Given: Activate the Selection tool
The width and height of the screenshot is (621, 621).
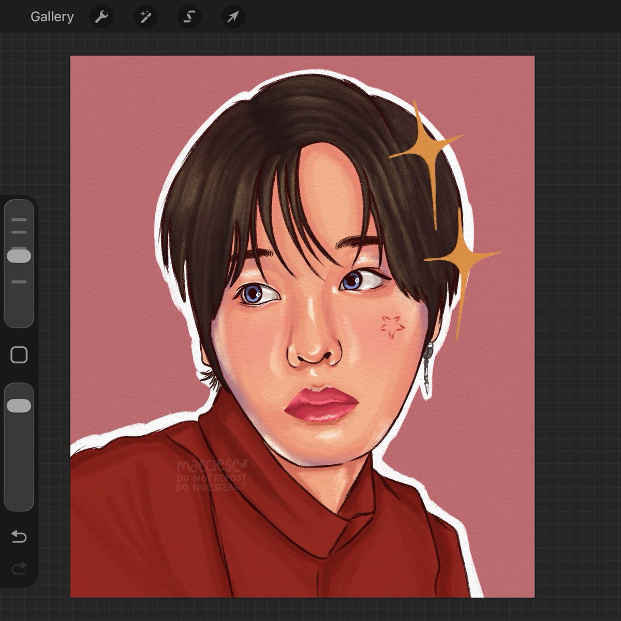Looking at the screenshot, I should pos(189,16).
